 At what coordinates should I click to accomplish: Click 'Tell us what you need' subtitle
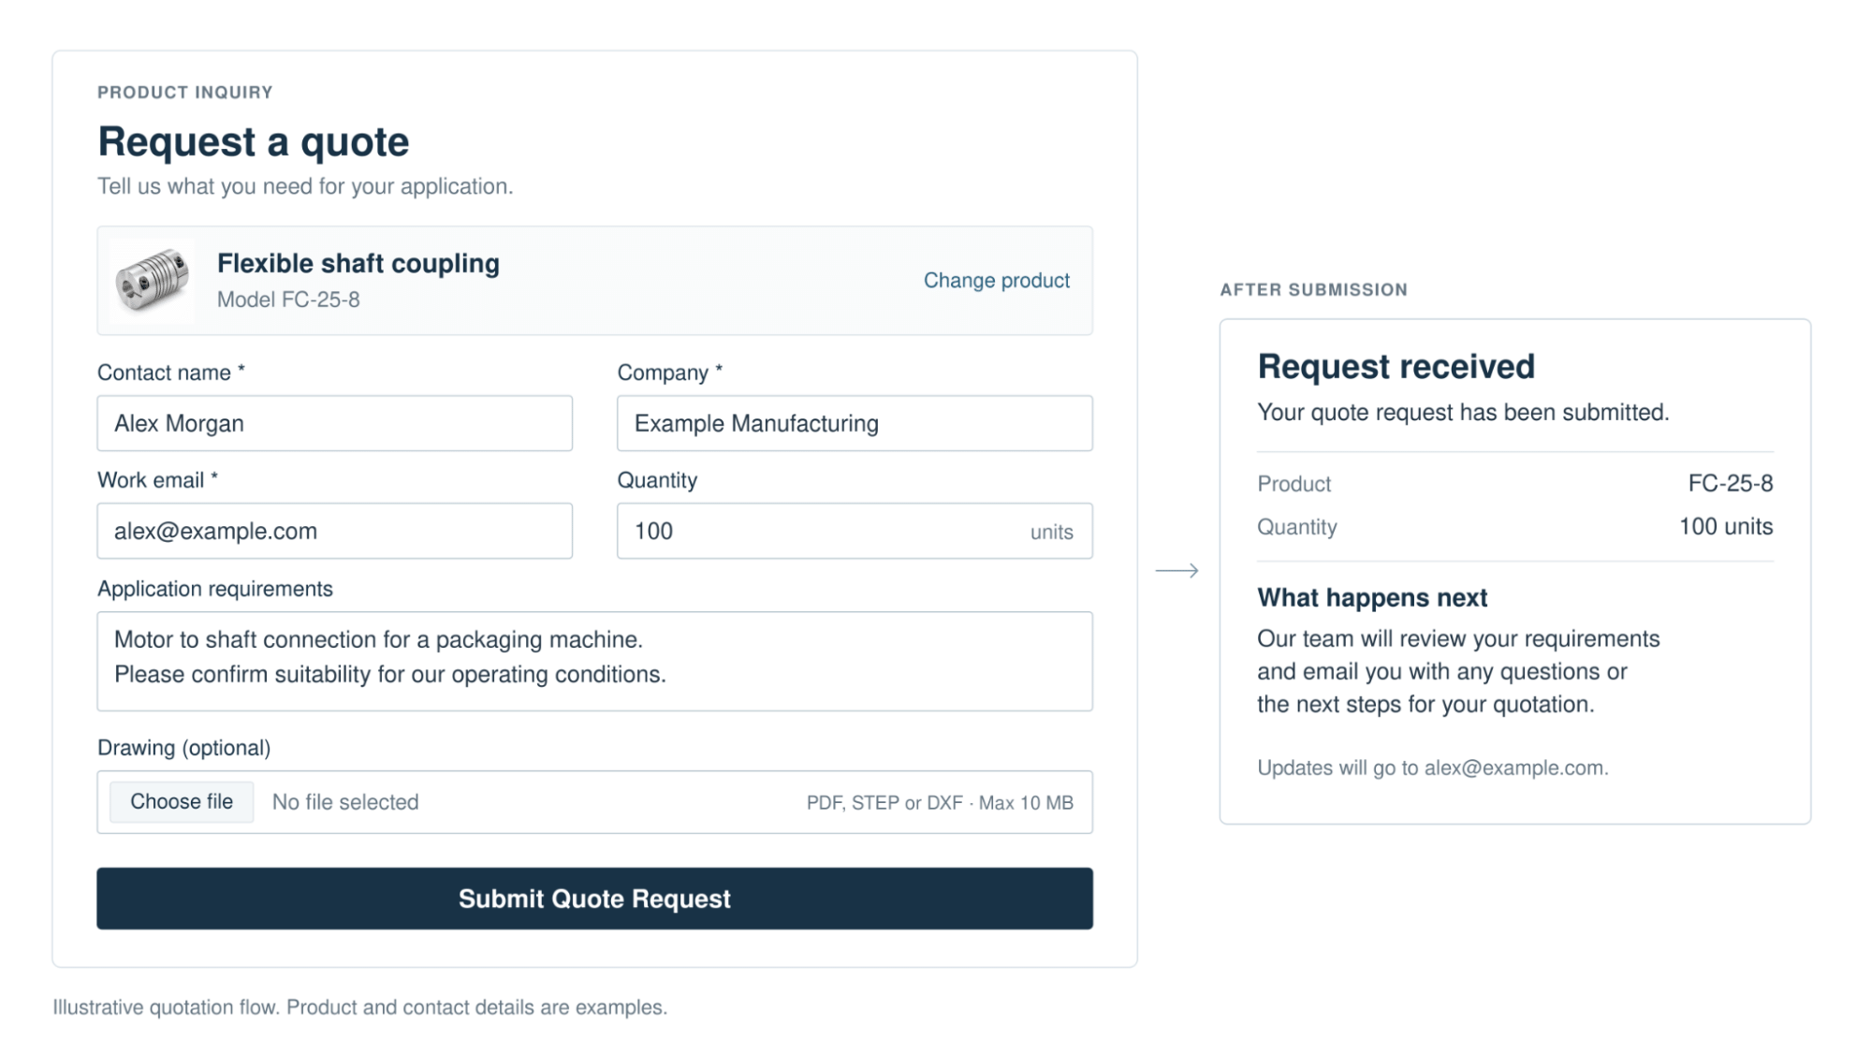[x=305, y=186]
